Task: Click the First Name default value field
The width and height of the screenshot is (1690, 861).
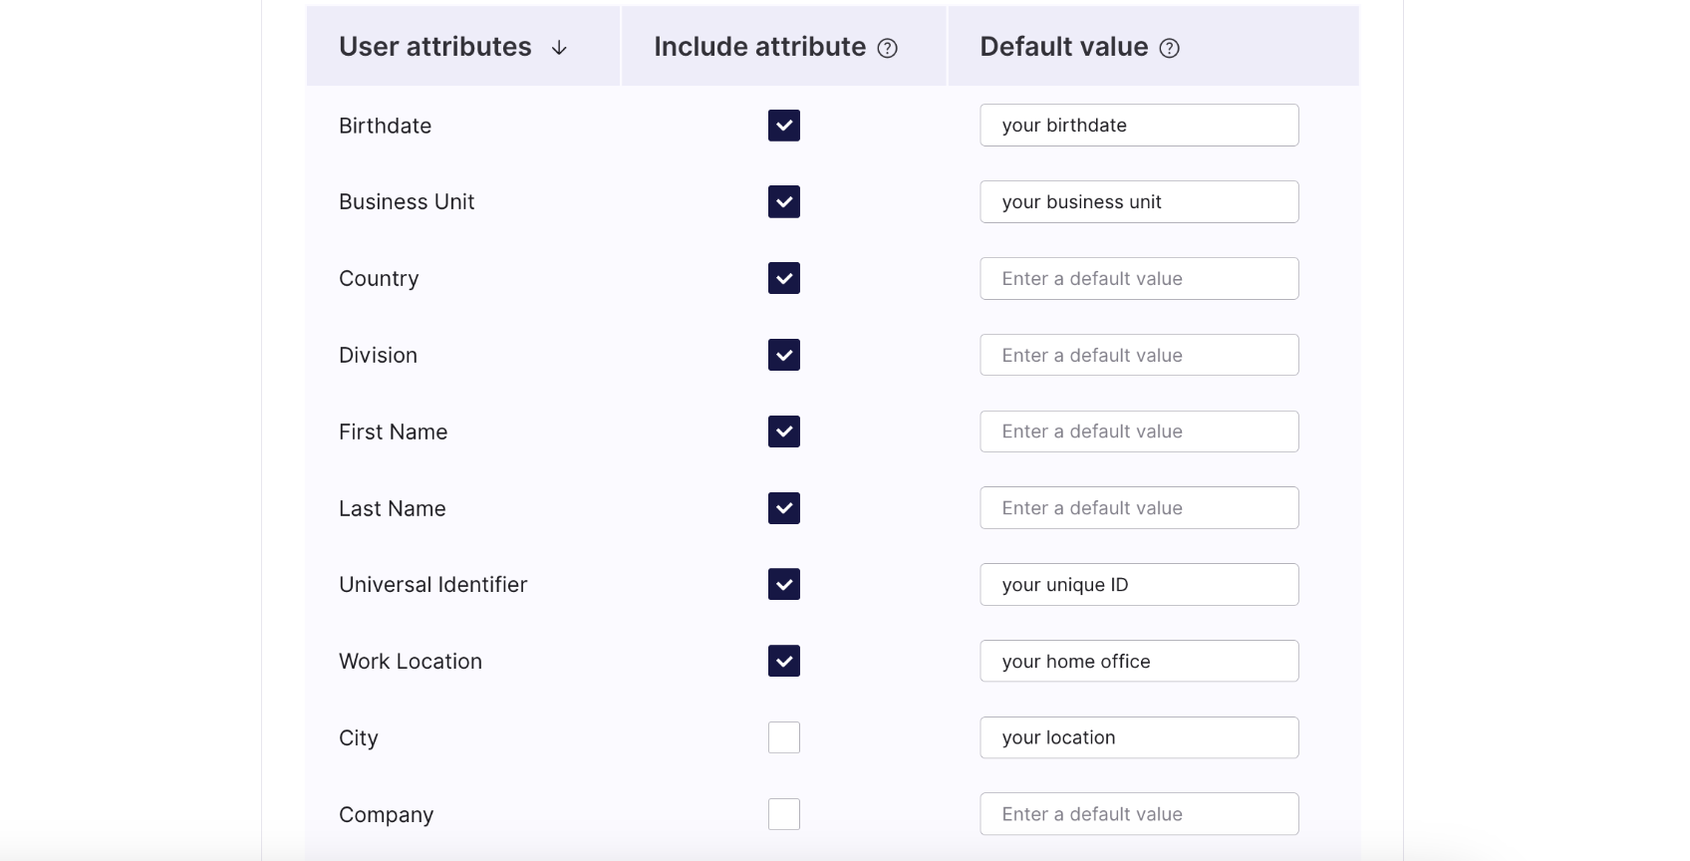Action: (1139, 431)
